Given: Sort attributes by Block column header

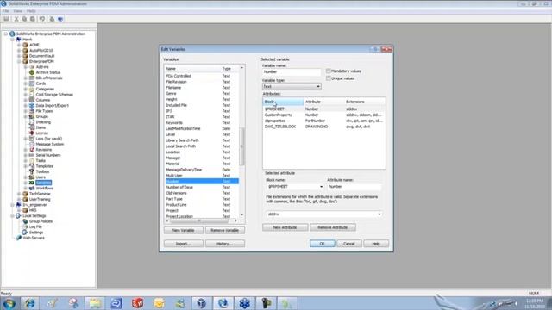Looking at the screenshot, I should pyautogui.click(x=283, y=102).
